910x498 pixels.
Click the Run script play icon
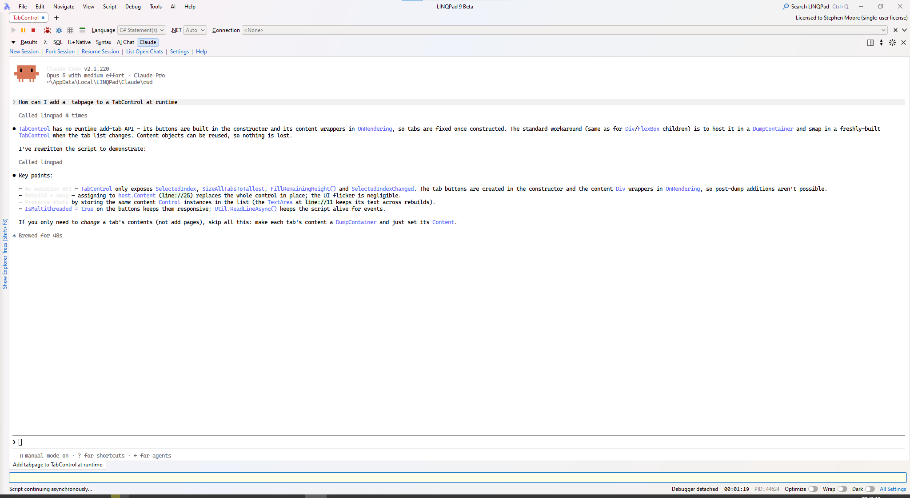click(x=13, y=30)
